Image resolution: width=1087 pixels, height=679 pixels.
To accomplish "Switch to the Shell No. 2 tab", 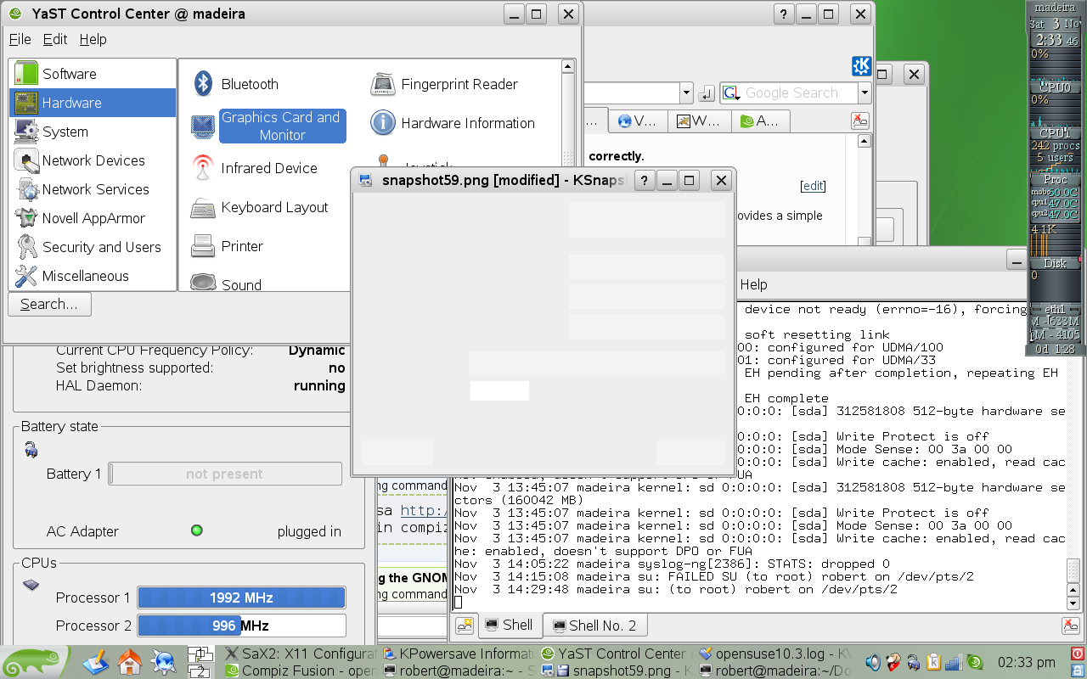I will pyautogui.click(x=594, y=626).
